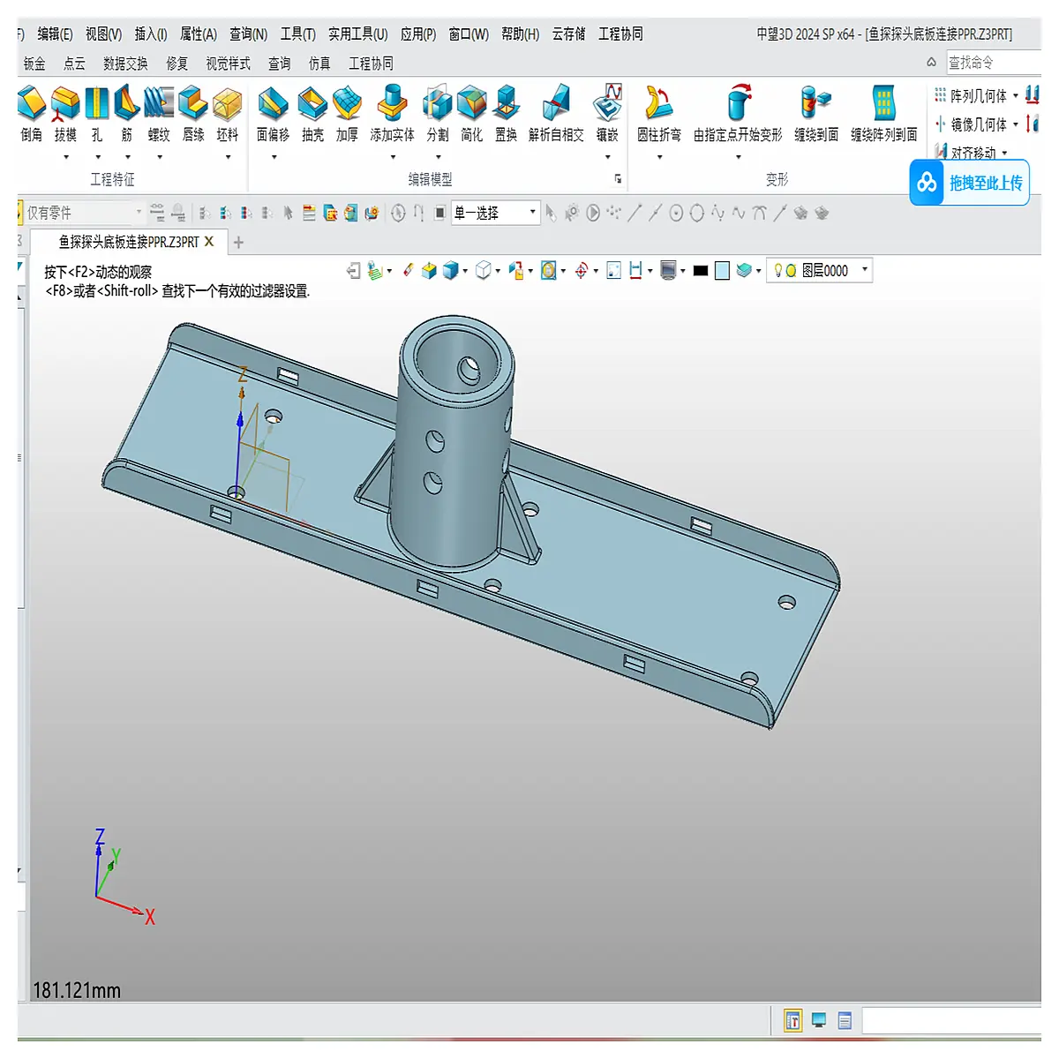1059x1059 pixels.
Task: Switch to the 钣金 ribbon tab
Action: point(34,64)
